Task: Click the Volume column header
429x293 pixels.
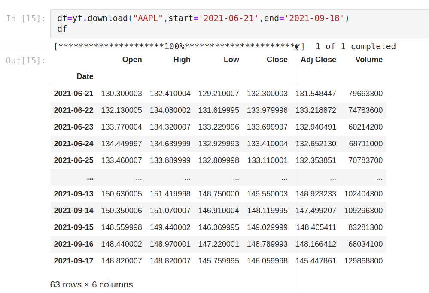Action: (x=369, y=60)
